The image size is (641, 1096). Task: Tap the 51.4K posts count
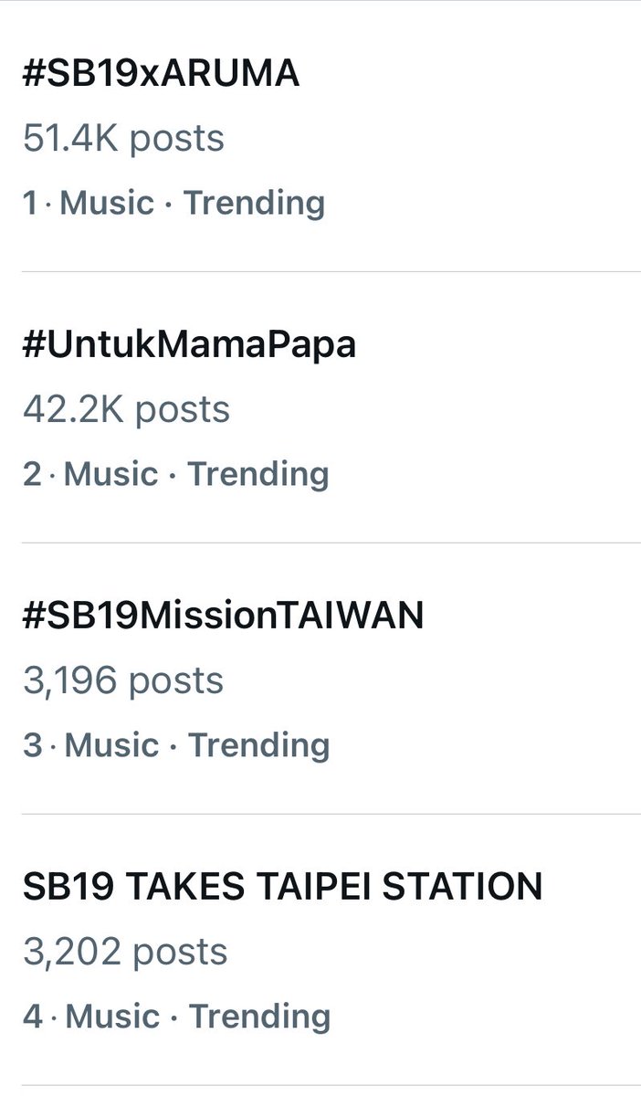pos(123,139)
